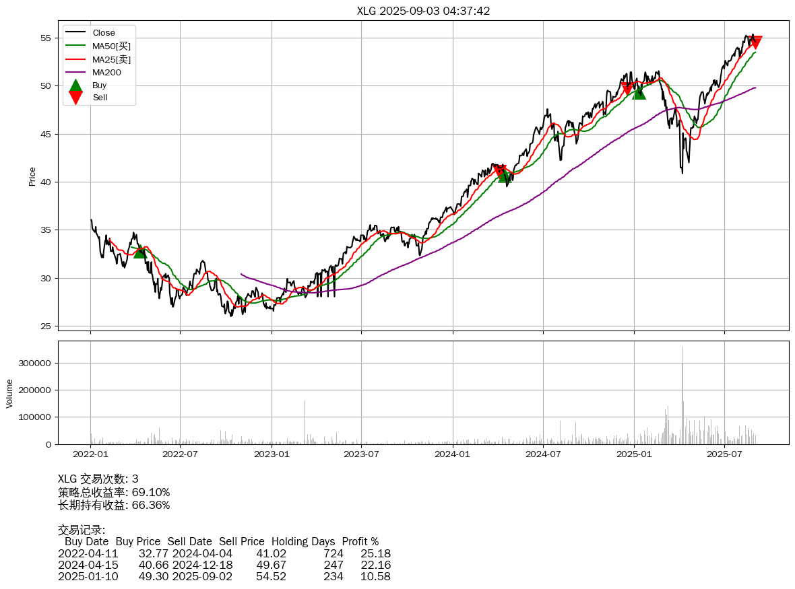Click the Holding Days column header
This screenshot has width=795, height=589.
[x=303, y=541]
